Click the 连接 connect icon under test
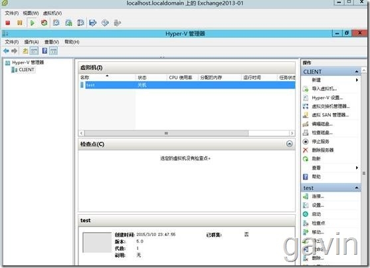 coord(306,196)
